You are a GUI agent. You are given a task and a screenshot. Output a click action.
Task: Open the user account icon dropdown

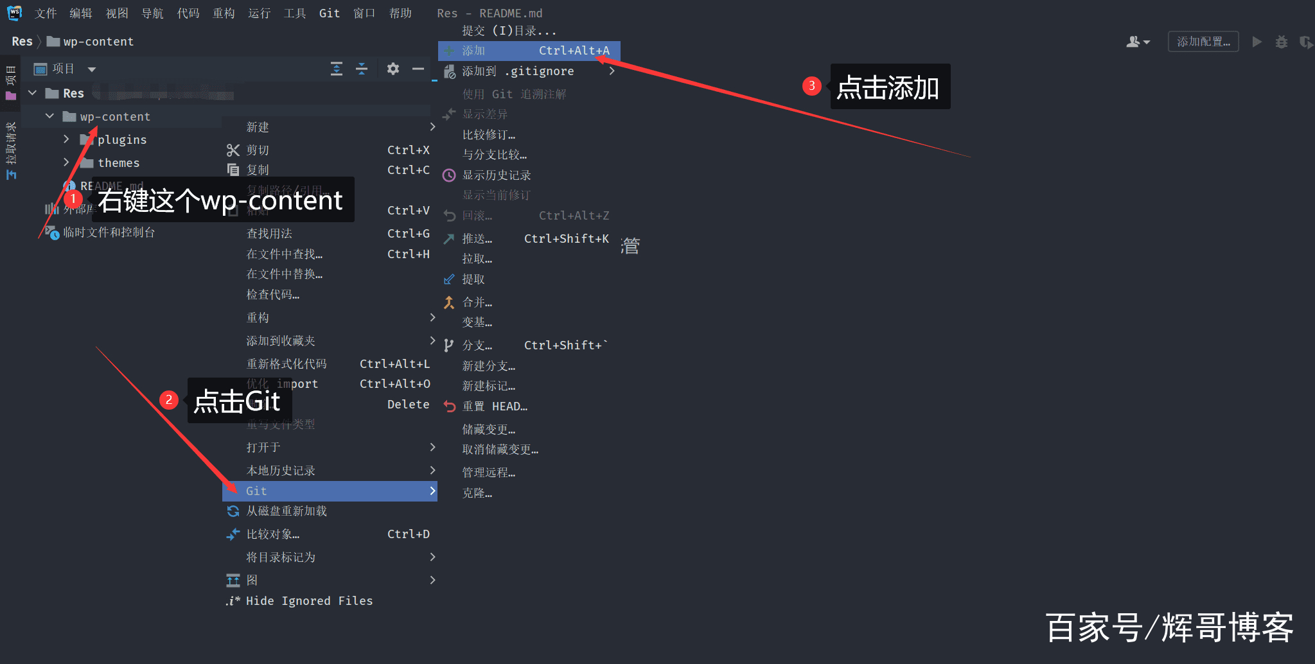(1138, 42)
